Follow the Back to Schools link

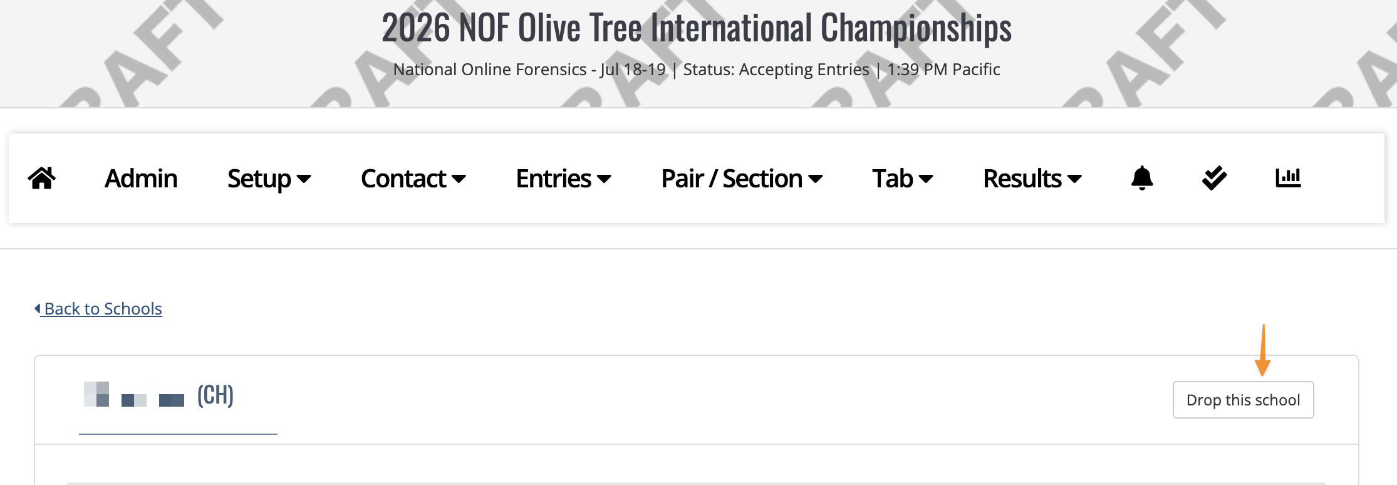(103, 308)
